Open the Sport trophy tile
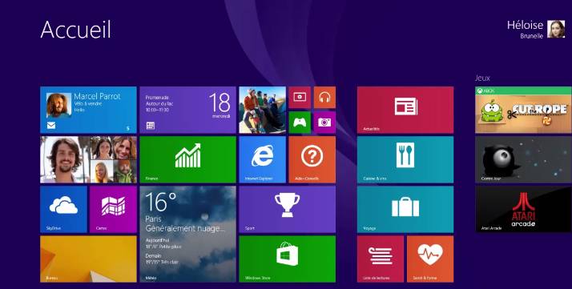This screenshot has height=289, width=572. point(287,209)
